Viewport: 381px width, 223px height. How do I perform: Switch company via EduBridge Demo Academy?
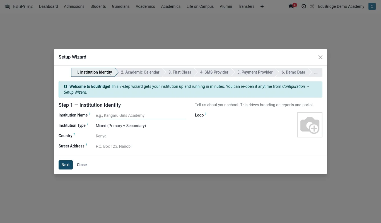click(341, 6)
